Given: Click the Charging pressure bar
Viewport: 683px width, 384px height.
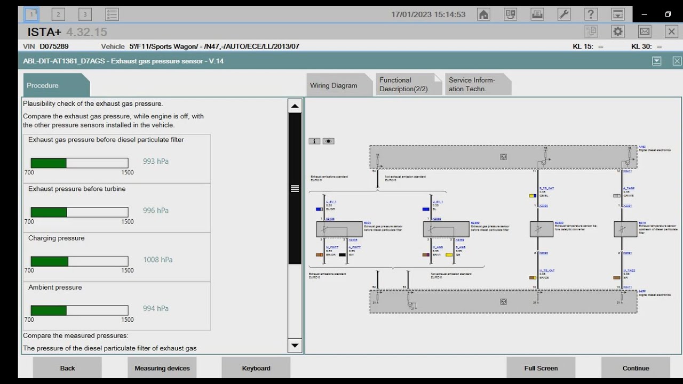Looking at the screenshot, I should [x=80, y=261].
